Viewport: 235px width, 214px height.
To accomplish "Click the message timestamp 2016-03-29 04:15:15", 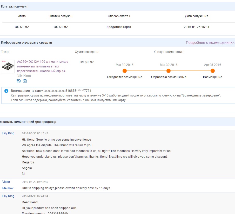I will click(35, 182).
